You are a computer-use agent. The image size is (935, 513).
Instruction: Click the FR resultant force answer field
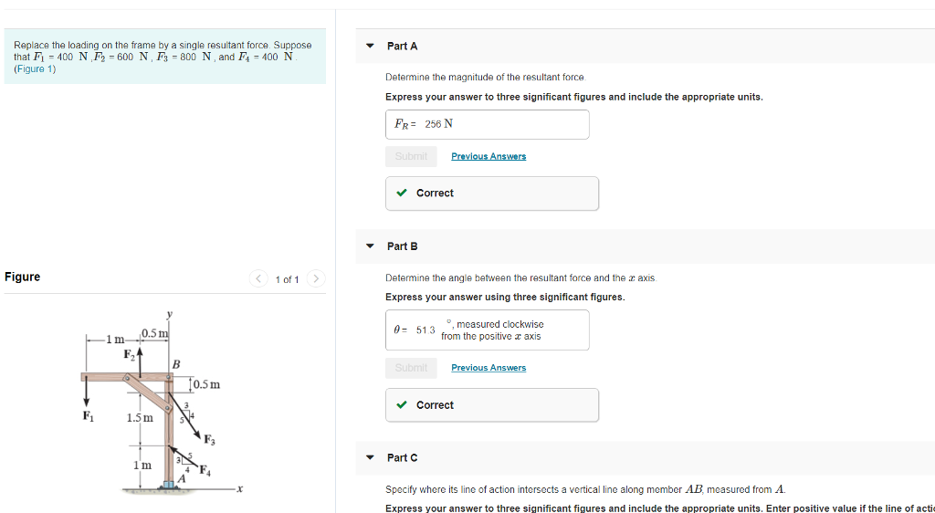[x=487, y=124]
